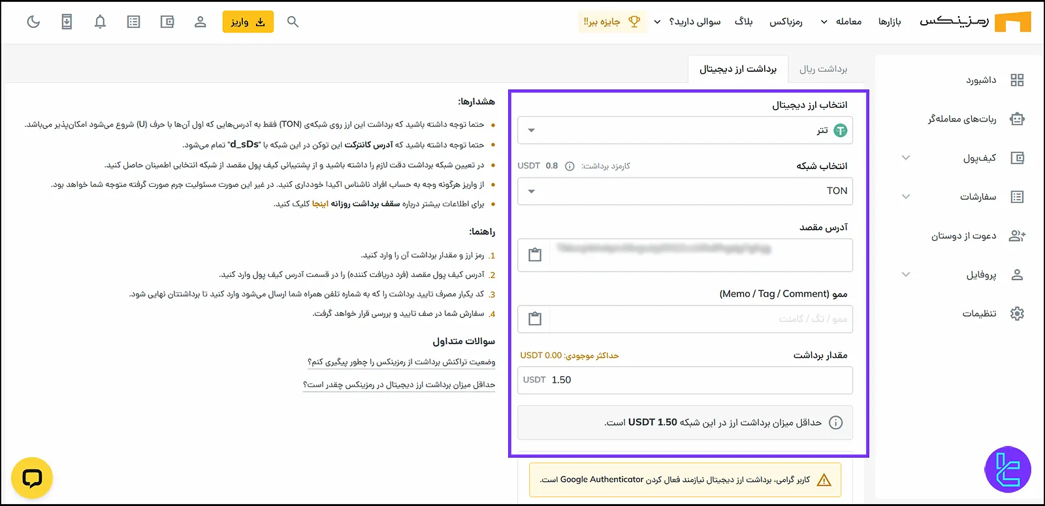Click the orders icon in sidebar
The image size is (1045, 506).
pyautogui.click(x=1017, y=197)
